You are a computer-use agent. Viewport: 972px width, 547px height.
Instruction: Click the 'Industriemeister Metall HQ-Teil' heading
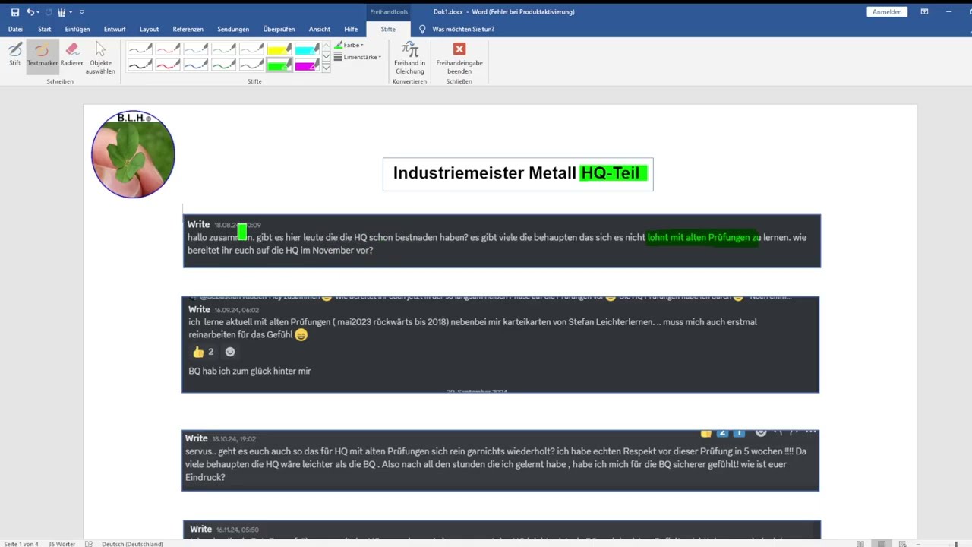pyautogui.click(x=518, y=174)
